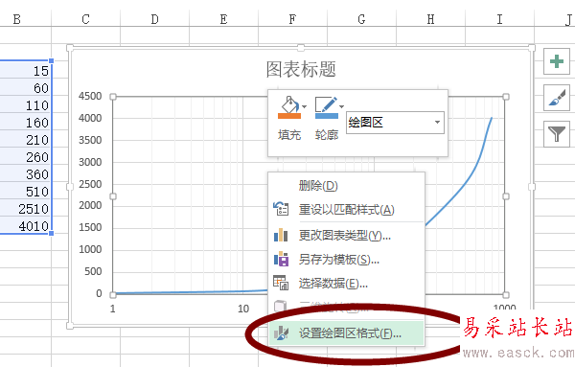Click the chart's left-middle sizing handle

click(70, 187)
